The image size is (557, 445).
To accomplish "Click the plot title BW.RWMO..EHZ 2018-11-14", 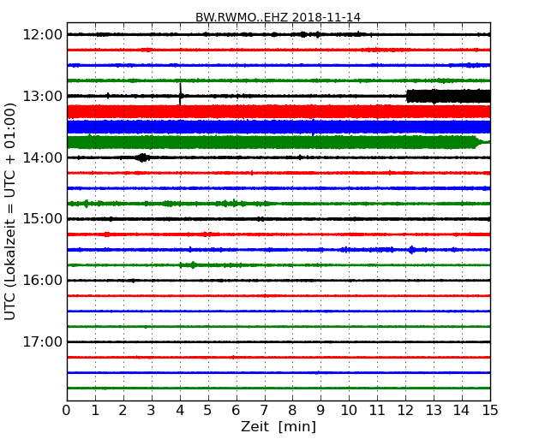I will click(278, 17).
